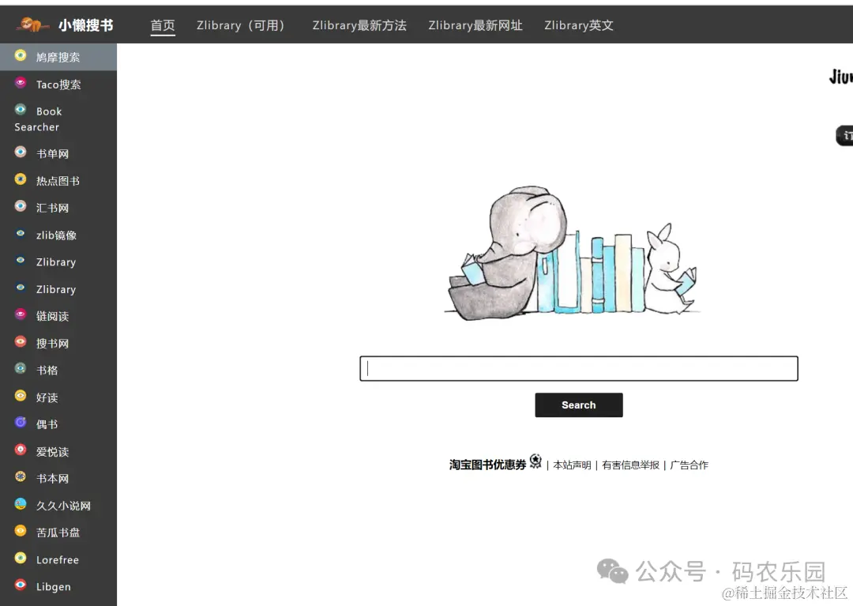
Task: Click the eye icon beside 苦瓜书盘
Action: [20, 530]
